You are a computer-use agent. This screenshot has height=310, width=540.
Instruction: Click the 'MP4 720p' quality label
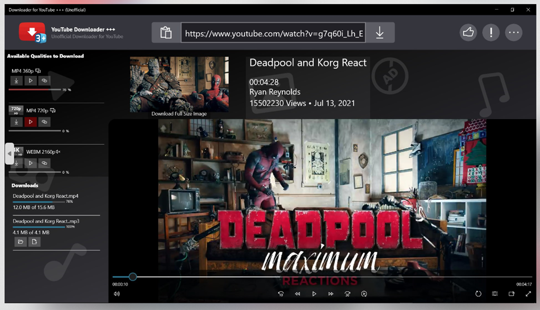37,111
